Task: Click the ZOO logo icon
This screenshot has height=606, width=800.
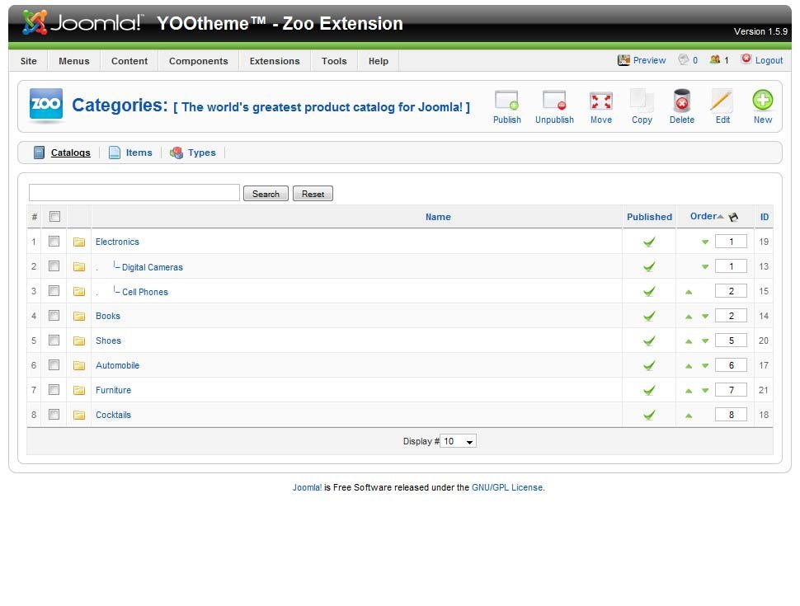Action: click(x=46, y=104)
